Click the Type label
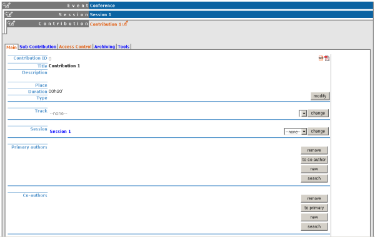This screenshot has width=375, height=237. 42,98
